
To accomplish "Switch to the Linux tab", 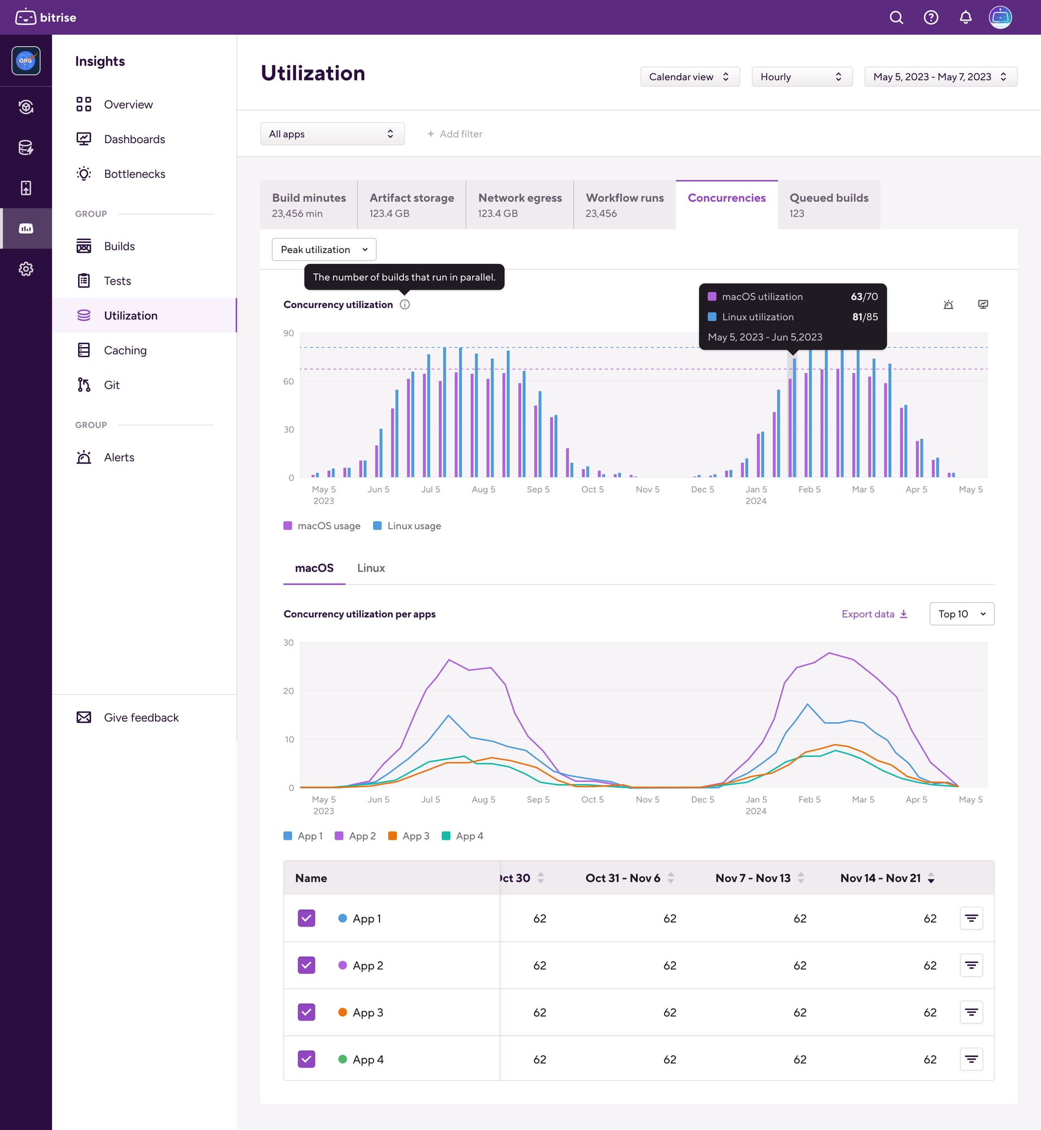I will point(371,568).
